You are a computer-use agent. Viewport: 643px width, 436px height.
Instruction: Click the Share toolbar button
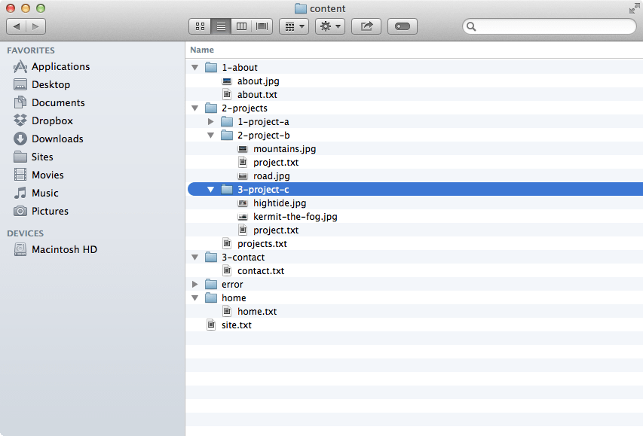(366, 26)
